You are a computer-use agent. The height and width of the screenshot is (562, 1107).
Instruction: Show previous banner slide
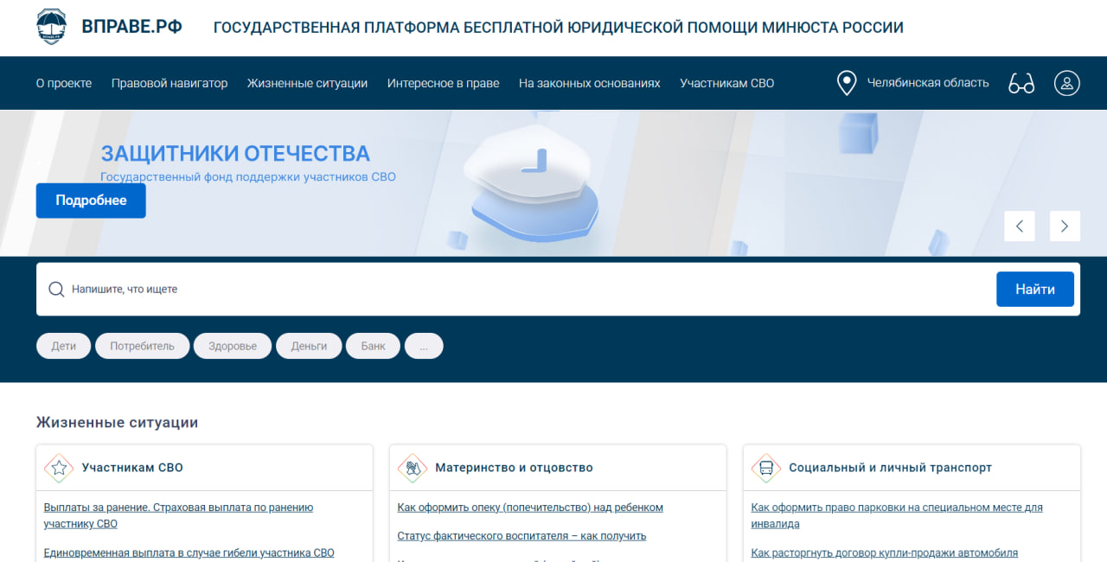(1019, 226)
